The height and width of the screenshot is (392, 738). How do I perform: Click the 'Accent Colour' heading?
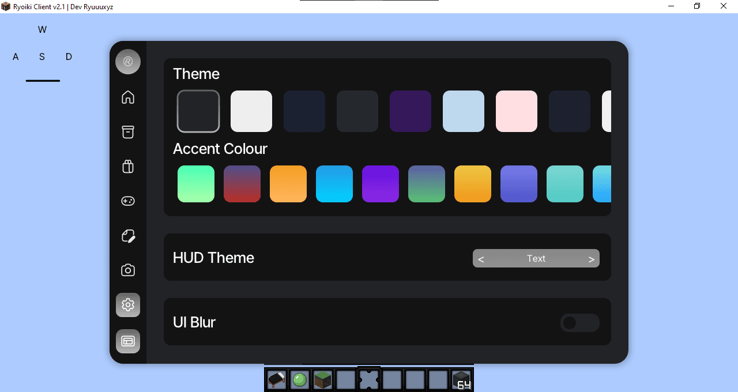click(x=220, y=149)
